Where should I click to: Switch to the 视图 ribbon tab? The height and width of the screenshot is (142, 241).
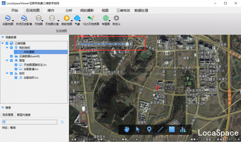105,10
